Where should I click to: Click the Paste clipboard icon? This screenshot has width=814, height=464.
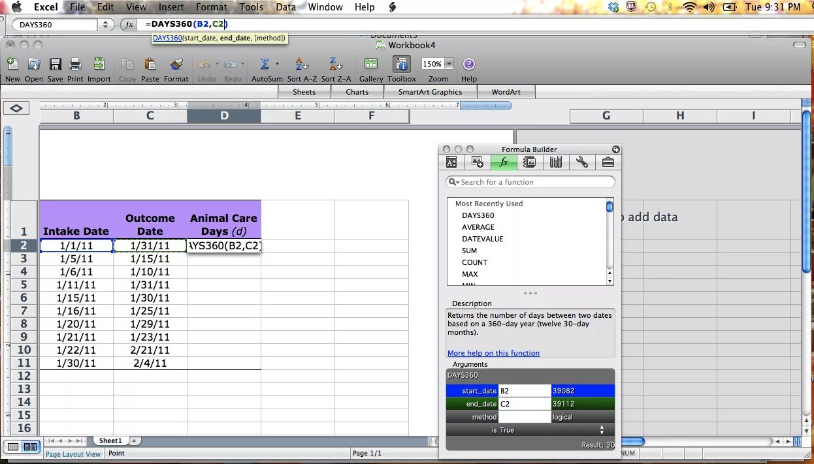[150, 64]
